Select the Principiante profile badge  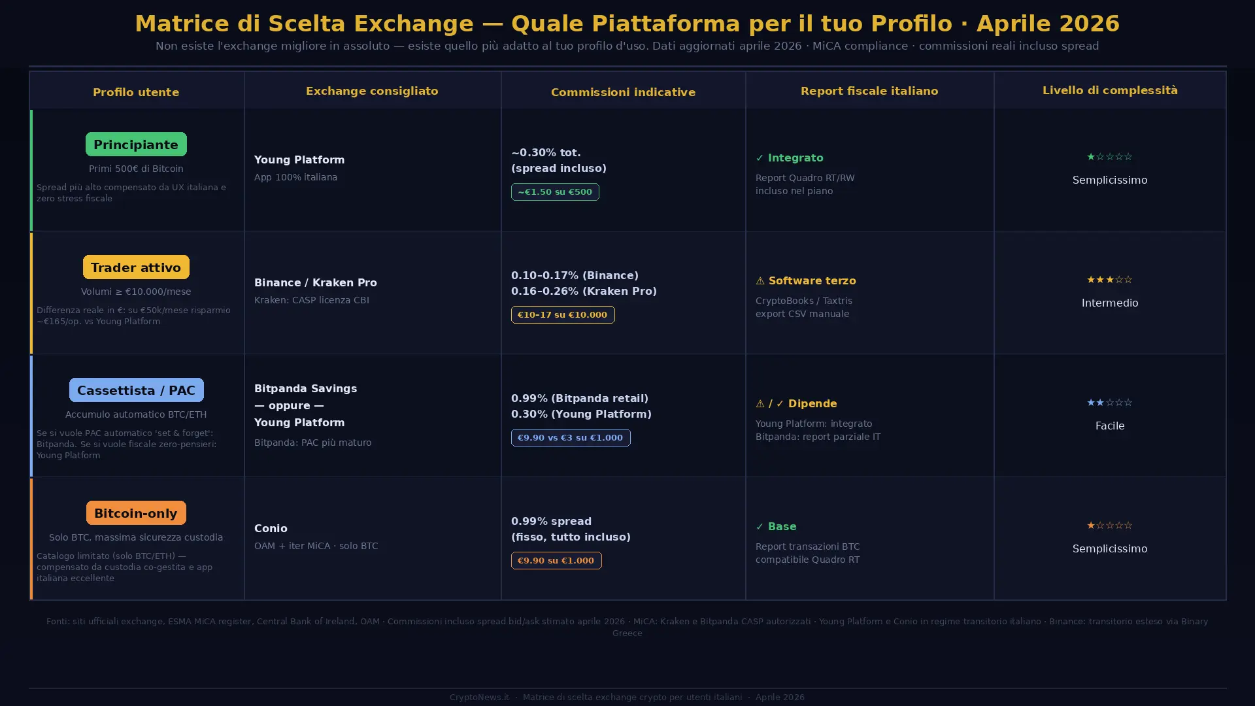tap(135, 144)
